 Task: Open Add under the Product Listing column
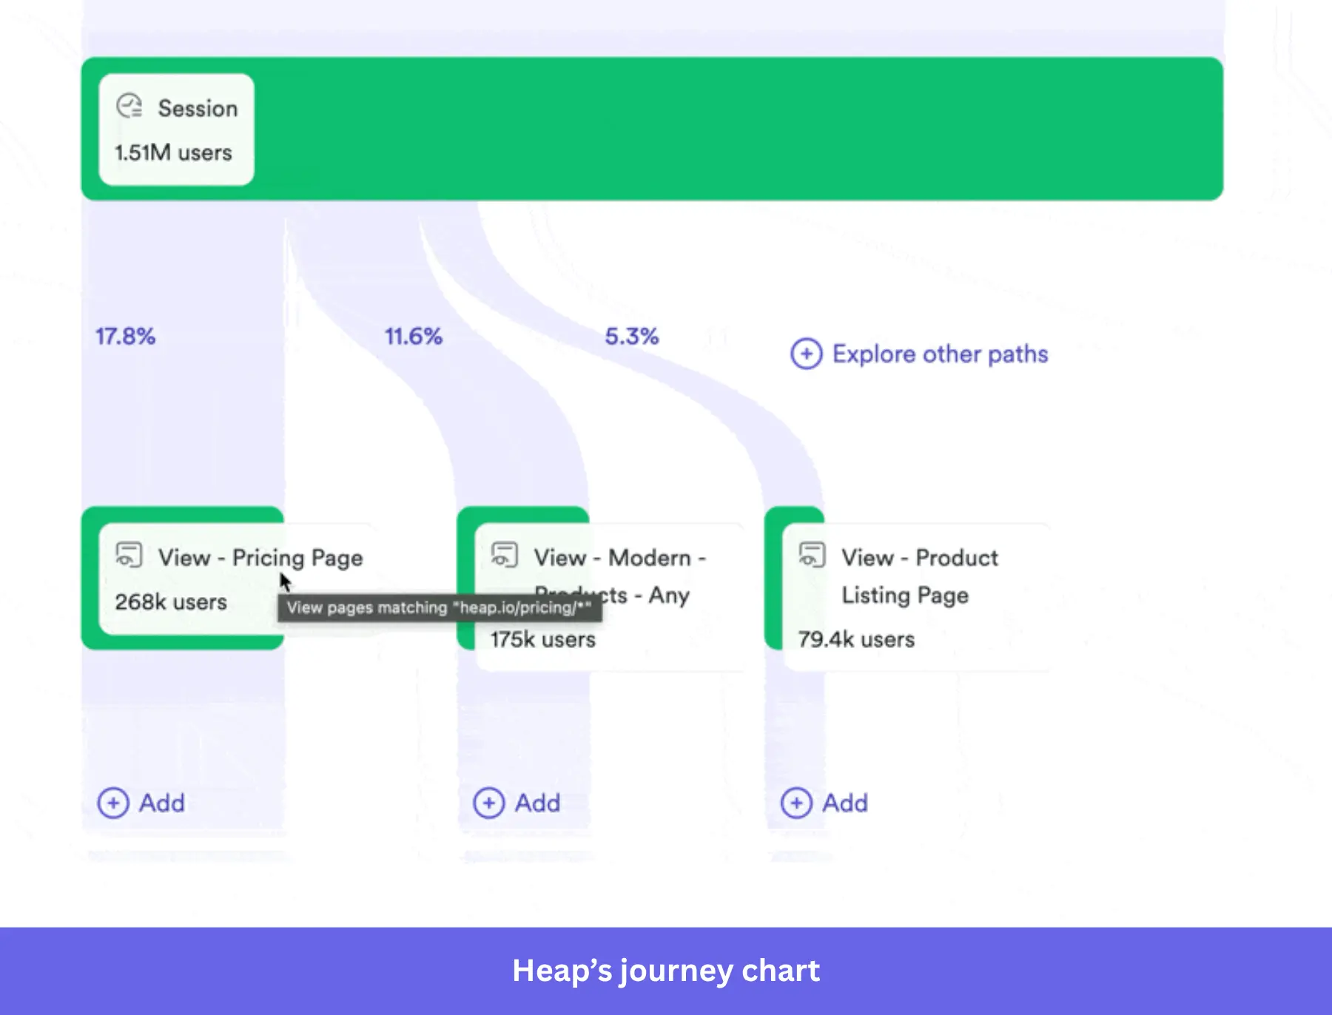point(825,803)
